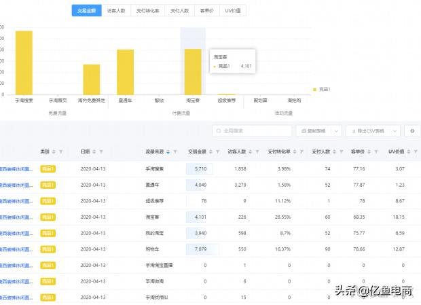Click the 导出CSV表格 button
The width and height of the screenshot is (421, 305).
368,131
